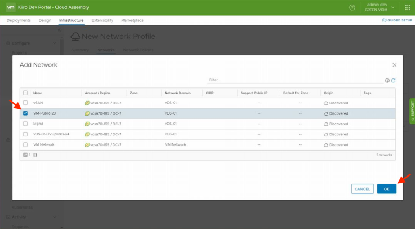Click the VM-Public-23 network name
The width and height of the screenshot is (415, 229).
click(x=45, y=113)
